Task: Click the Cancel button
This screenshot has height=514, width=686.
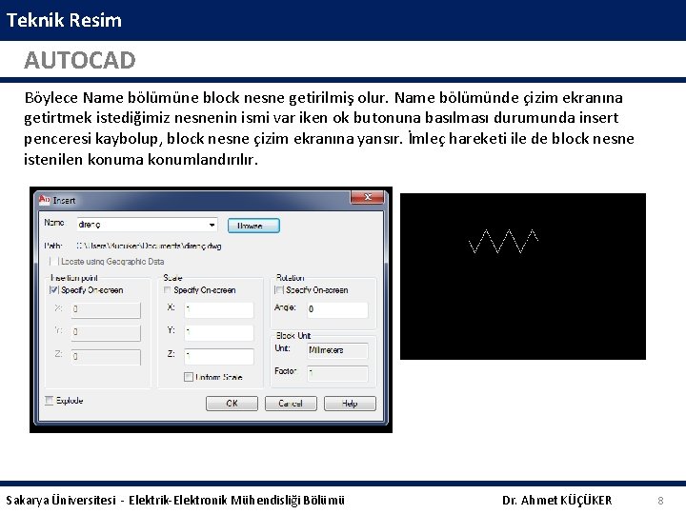Action: click(x=291, y=404)
